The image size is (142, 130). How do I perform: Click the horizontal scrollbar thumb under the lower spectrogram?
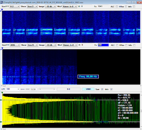tap(4, 86)
